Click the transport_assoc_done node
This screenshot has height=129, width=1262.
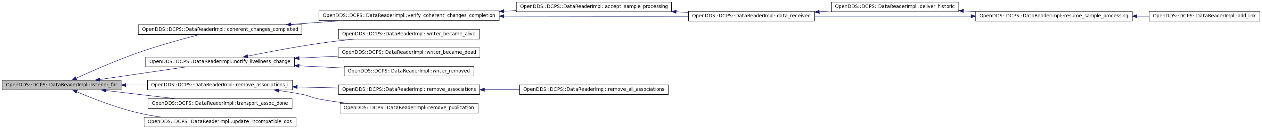[x=220, y=104]
